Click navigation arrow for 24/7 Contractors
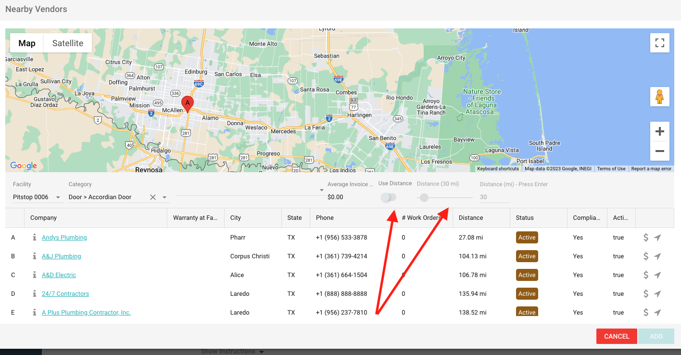 pyautogui.click(x=657, y=294)
